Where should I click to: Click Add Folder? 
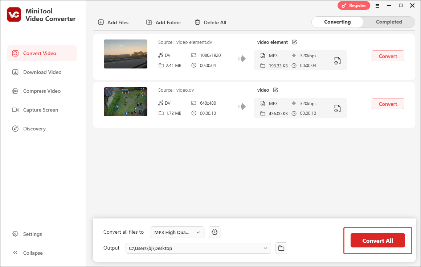coord(164,22)
